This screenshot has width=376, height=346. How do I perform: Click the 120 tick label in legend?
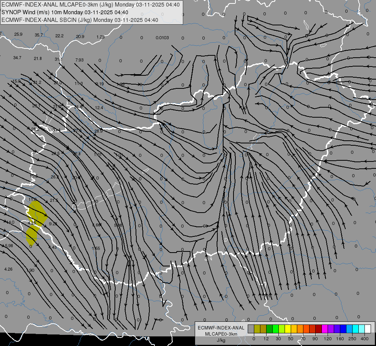328,339
